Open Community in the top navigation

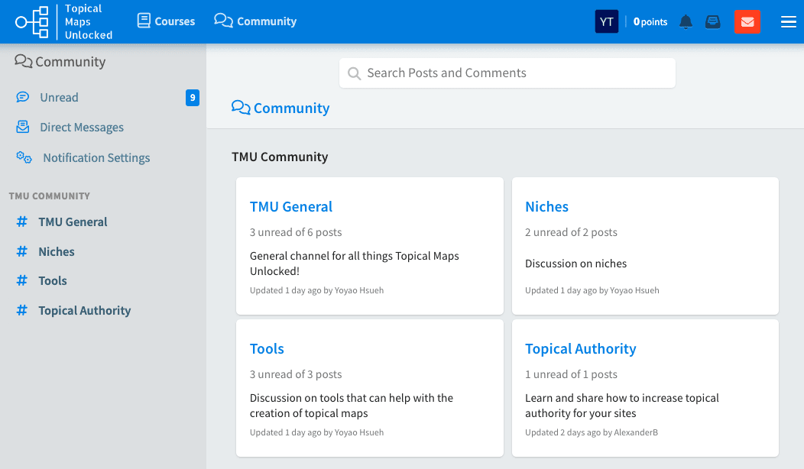(x=255, y=21)
